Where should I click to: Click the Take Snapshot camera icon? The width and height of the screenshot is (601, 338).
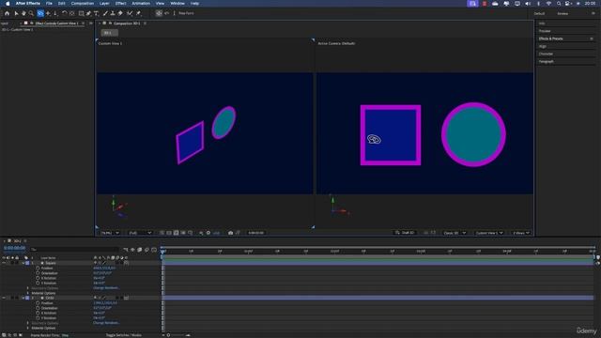[x=230, y=233]
